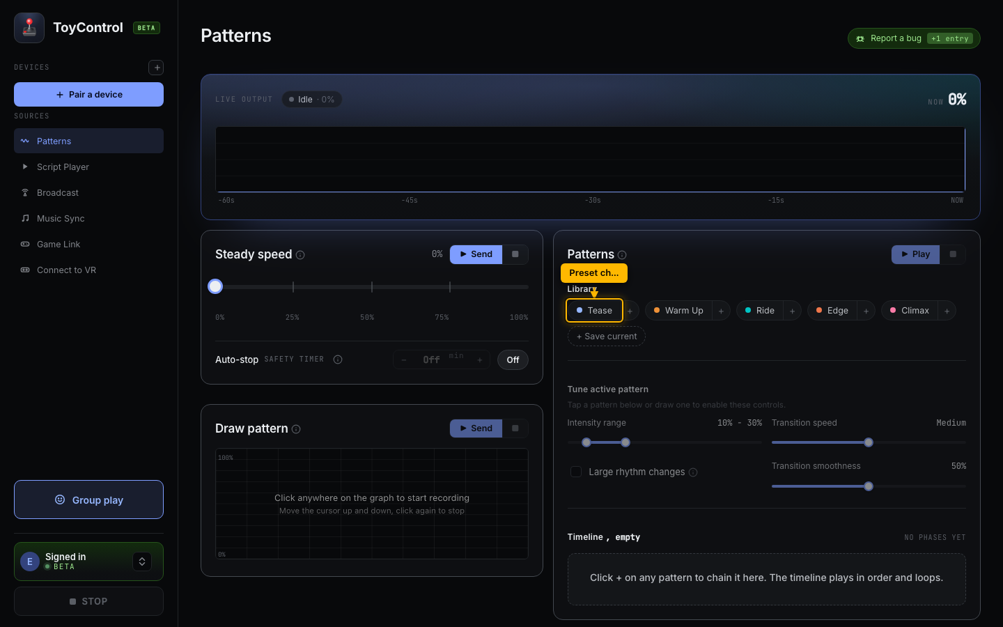Click the Patterns panel info icon
1003x627 pixels.
[622, 255]
